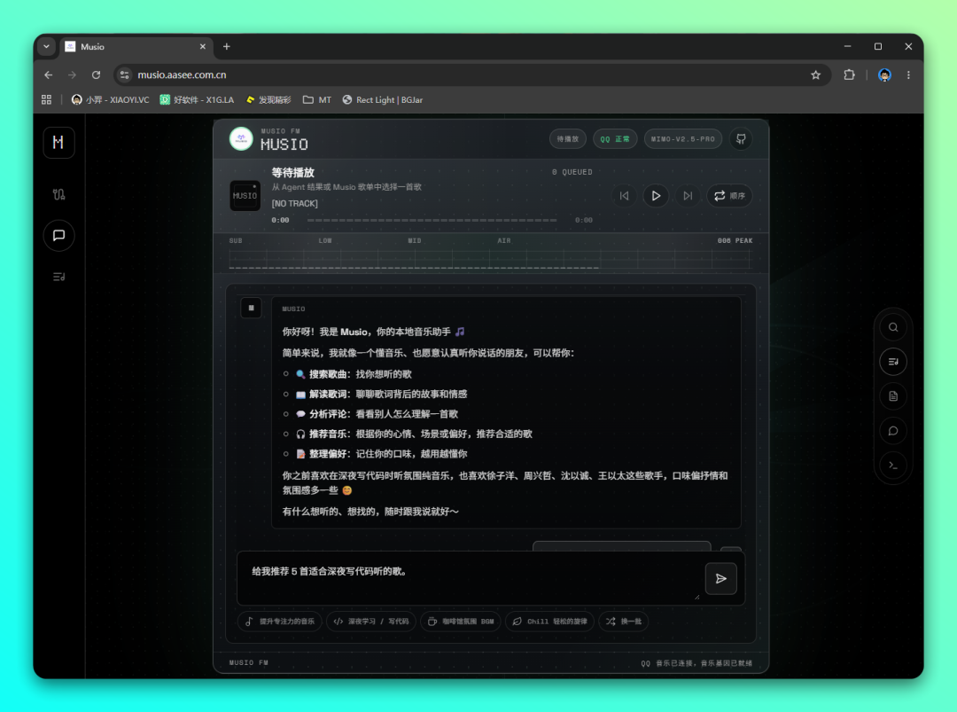The width and height of the screenshot is (957, 712).
Task: Open the GitHub icon in the header
Action: [740, 139]
